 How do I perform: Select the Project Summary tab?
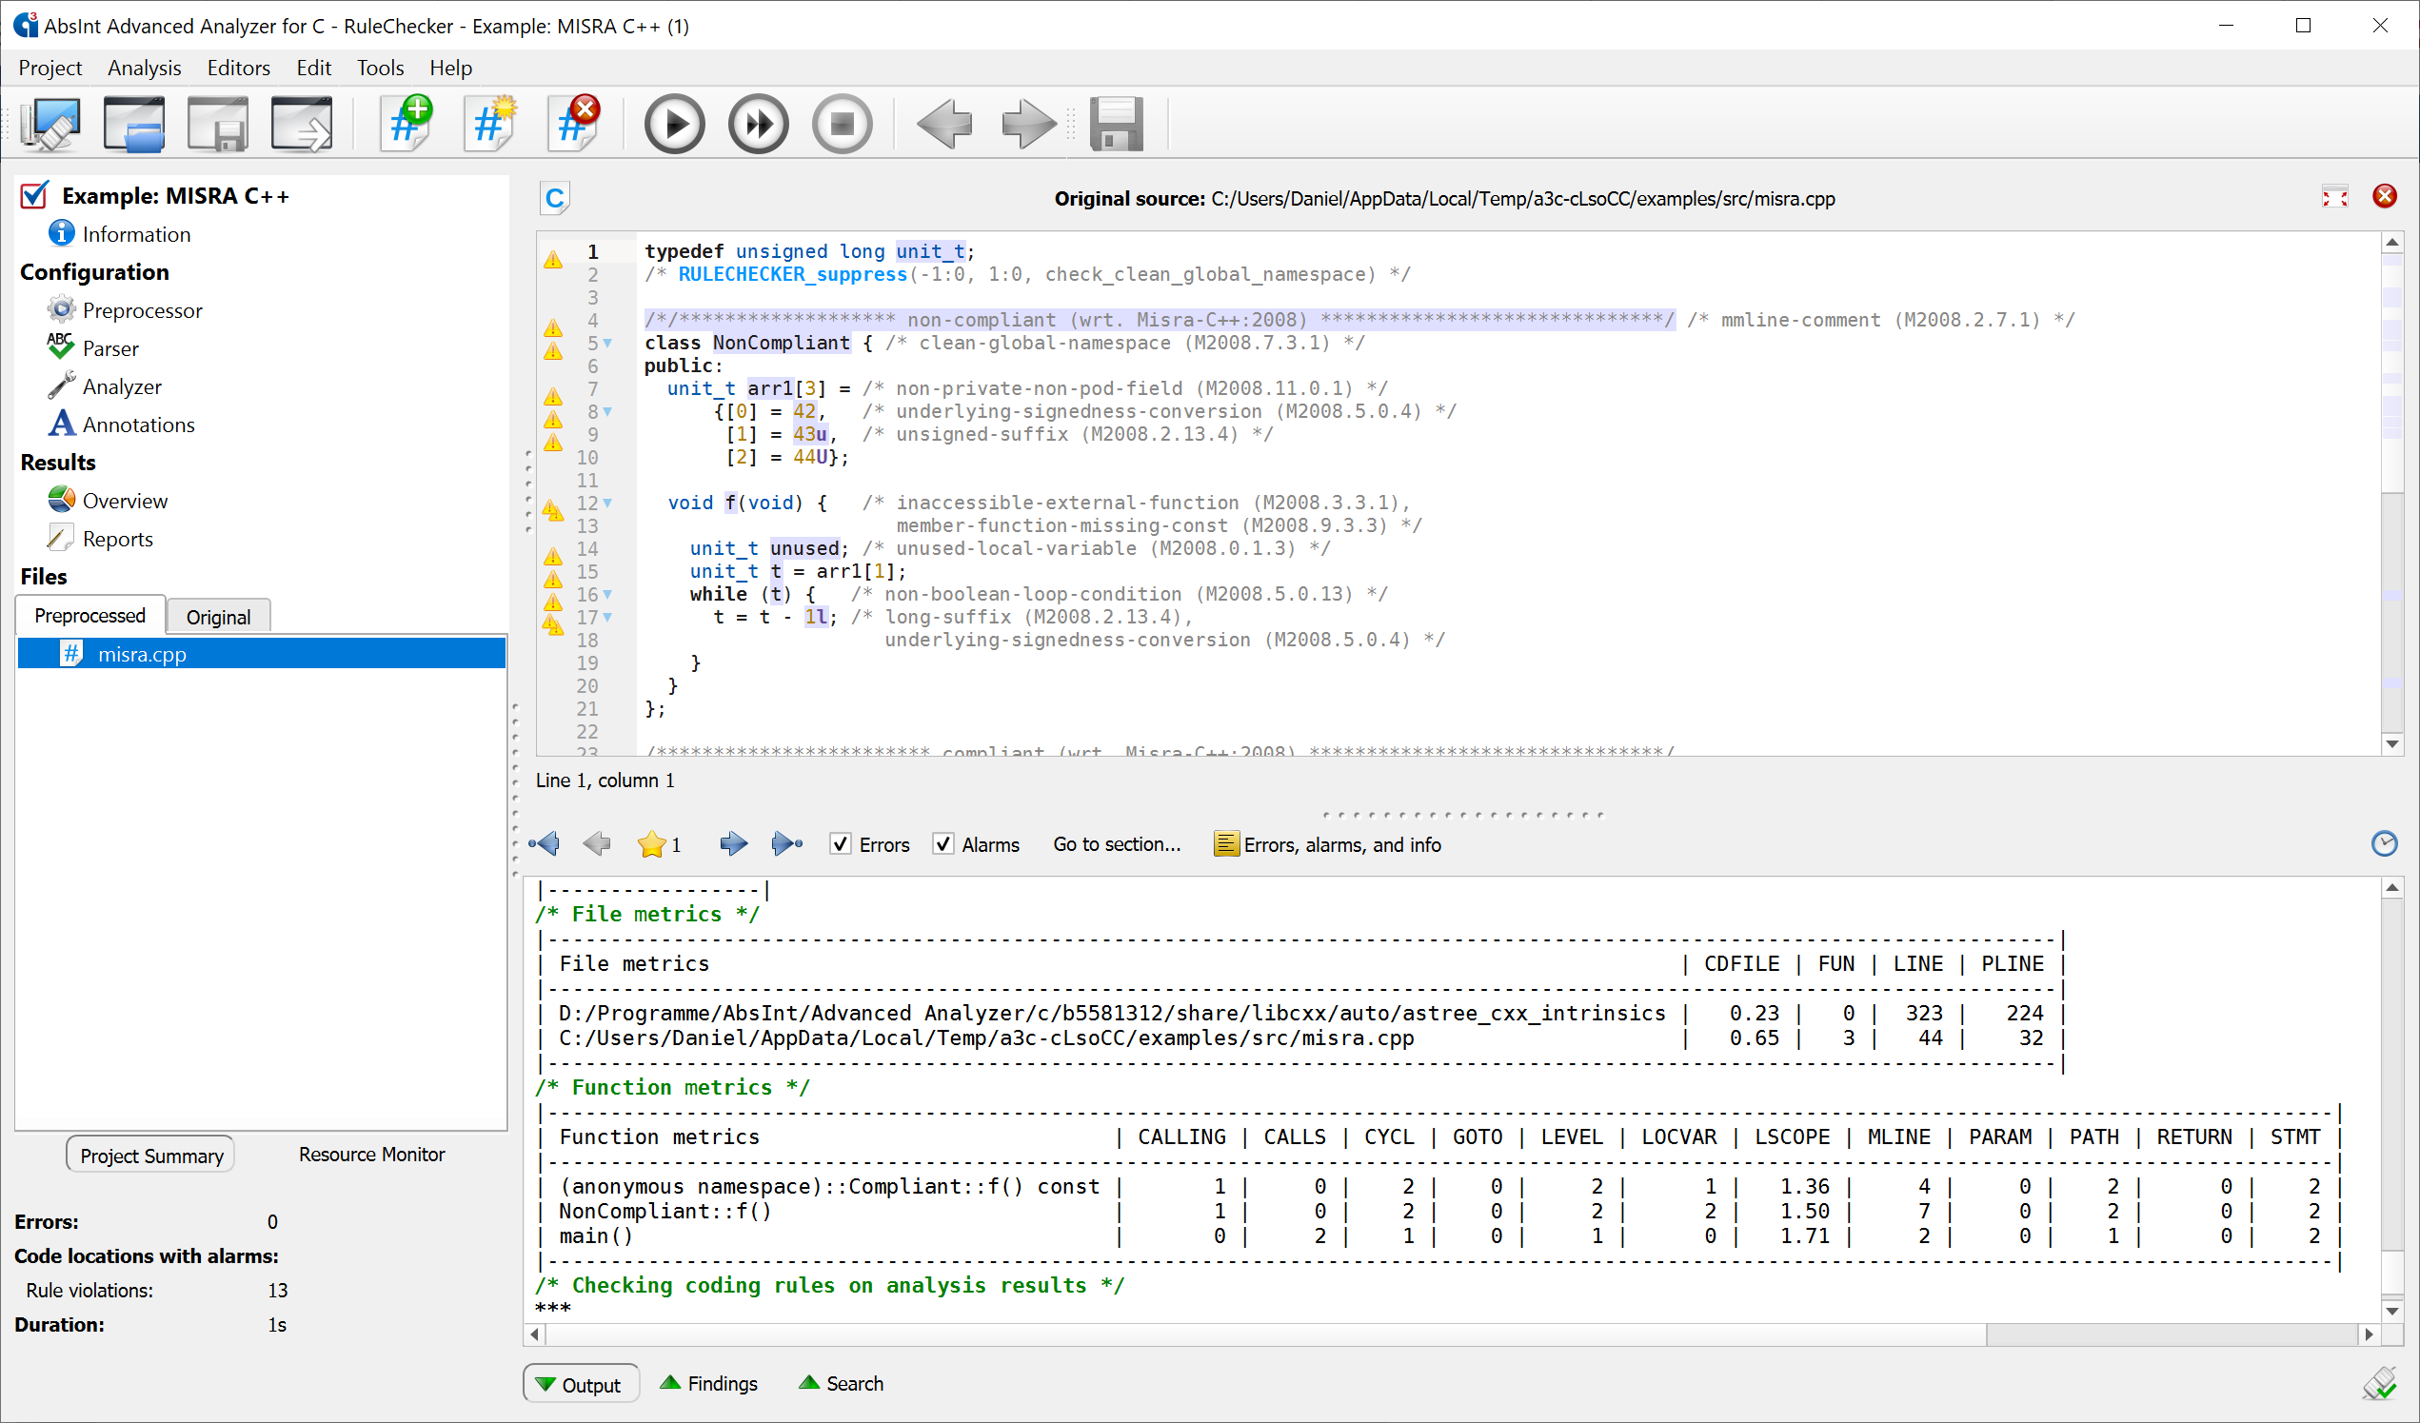point(150,1156)
